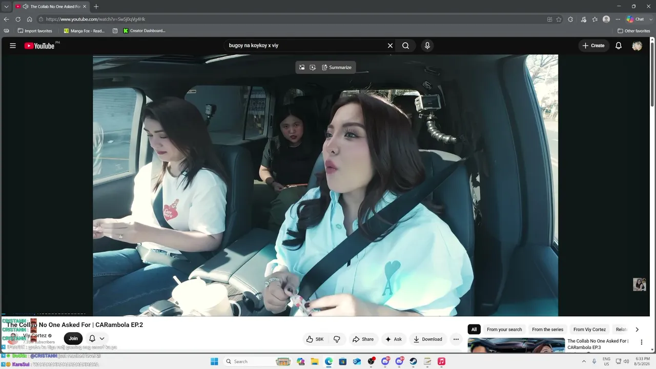Open File Explorer from the taskbar

[x=315, y=361]
